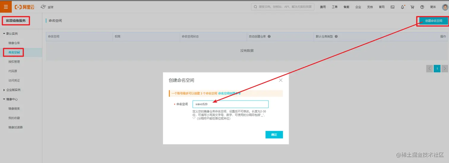Open the help question mark icon
Screen dimensions: 449x163
pos(422,7)
